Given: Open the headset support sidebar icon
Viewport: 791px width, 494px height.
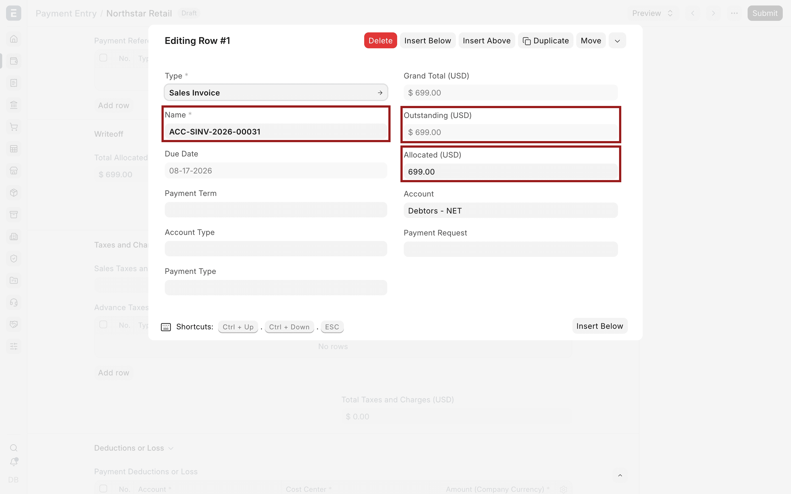Looking at the screenshot, I should click(x=14, y=302).
